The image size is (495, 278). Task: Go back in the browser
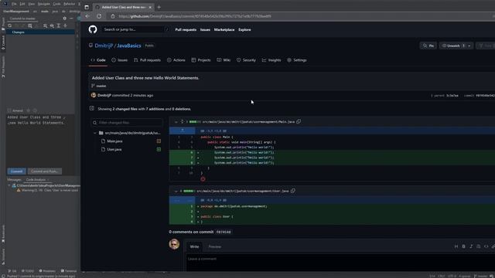click(87, 16)
